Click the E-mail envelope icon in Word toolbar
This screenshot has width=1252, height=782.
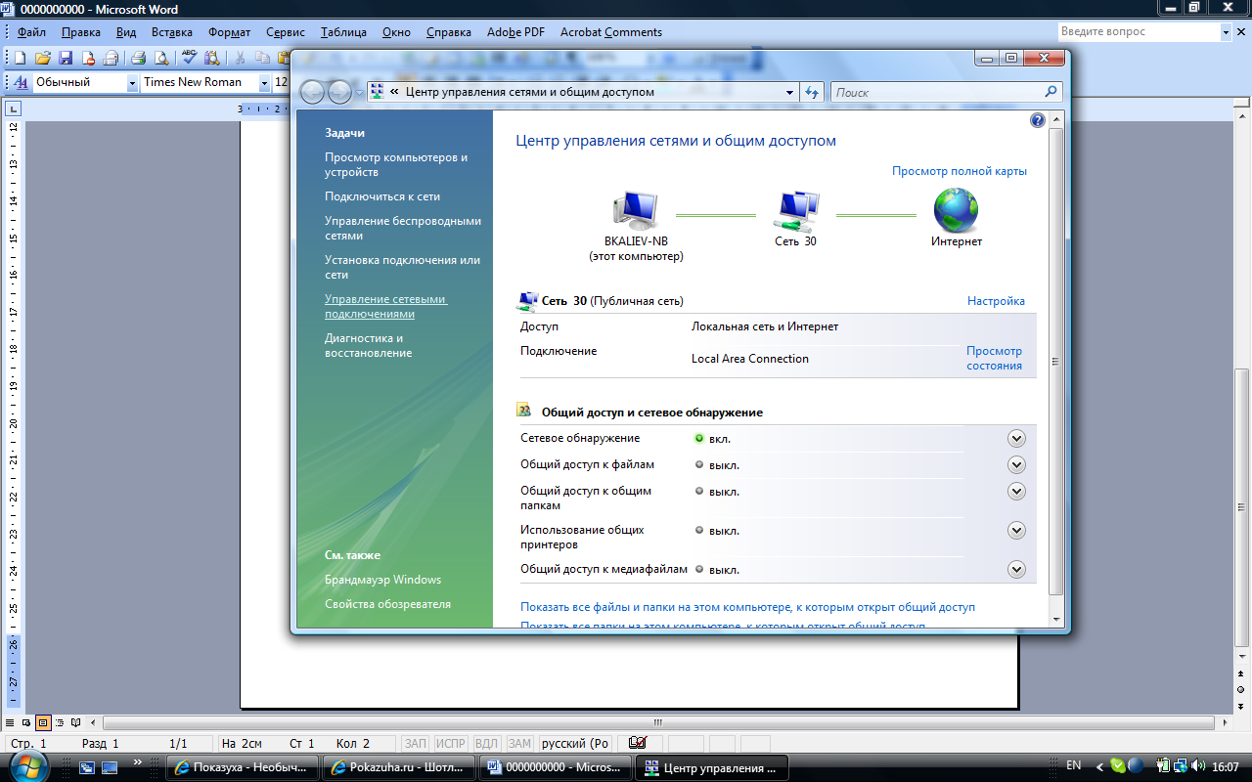(x=111, y=58)
